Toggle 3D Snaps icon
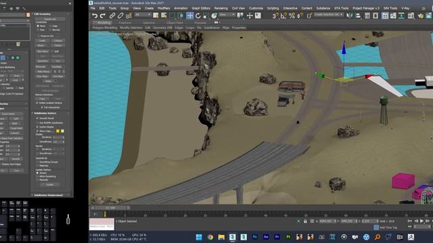This screenshot has width=433, height=243. click(275, 16)
